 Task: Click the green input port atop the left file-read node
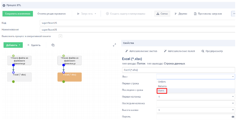(x=13, y=56)
